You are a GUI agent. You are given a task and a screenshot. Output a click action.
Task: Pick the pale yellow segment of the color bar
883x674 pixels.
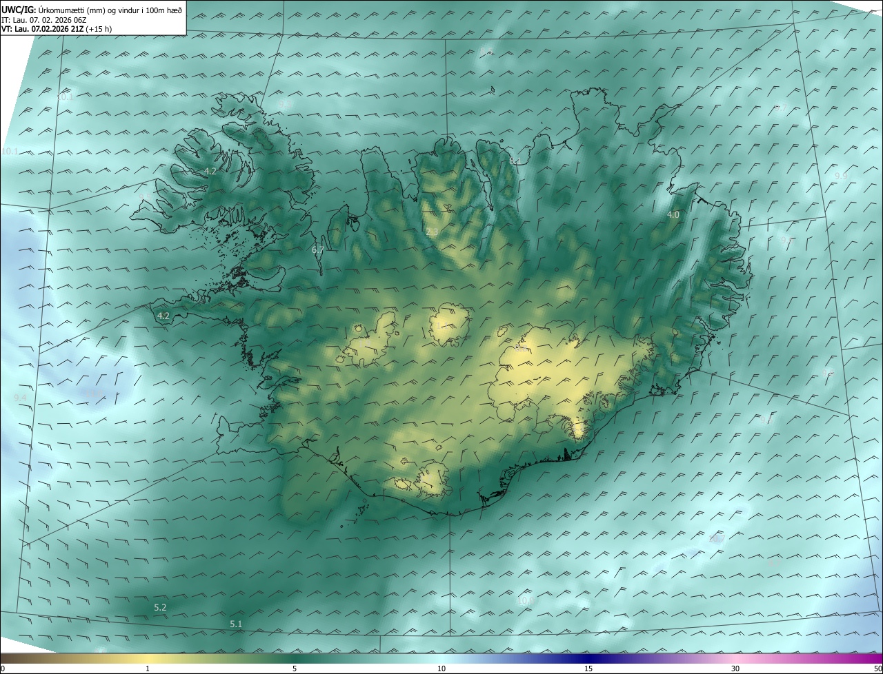(x=148, y=658)
